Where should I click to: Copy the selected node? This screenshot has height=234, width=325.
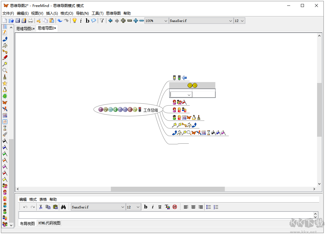pos(45,20)
